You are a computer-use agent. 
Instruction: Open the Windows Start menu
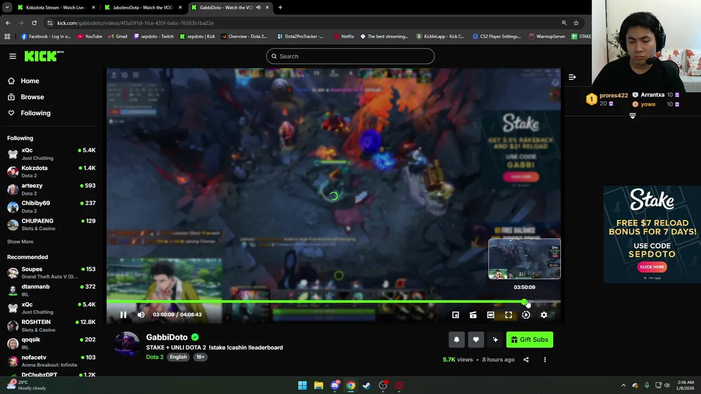pos(302,385)
